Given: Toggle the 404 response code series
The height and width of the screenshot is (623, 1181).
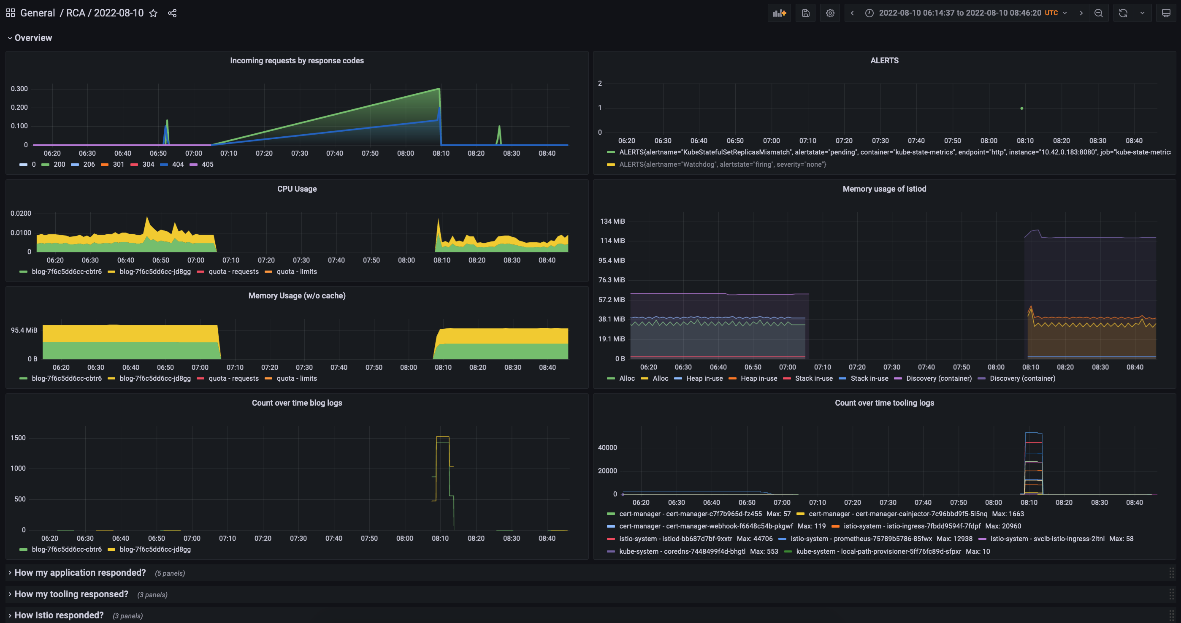Looking at the screenshot, I should [177, 164].
